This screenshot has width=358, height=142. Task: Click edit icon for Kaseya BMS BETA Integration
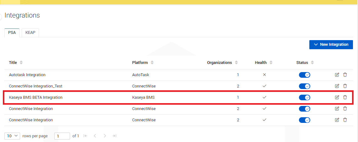pos(337,97)
